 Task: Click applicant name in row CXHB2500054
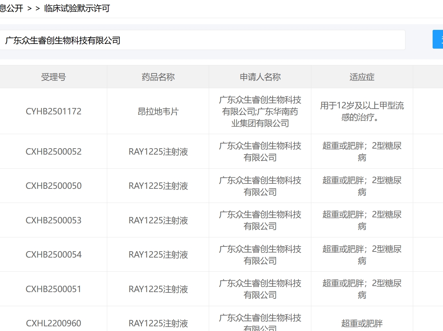pyautogui.click(x=260, y=255)
